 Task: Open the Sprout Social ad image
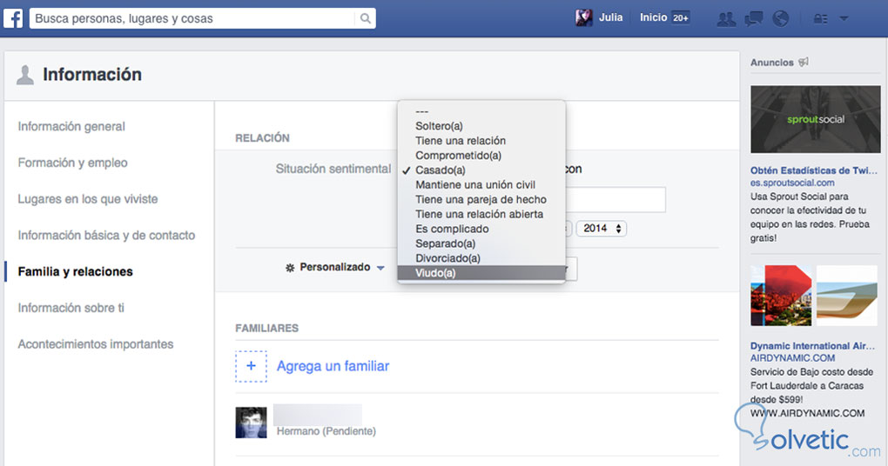(x=816, y=119)
